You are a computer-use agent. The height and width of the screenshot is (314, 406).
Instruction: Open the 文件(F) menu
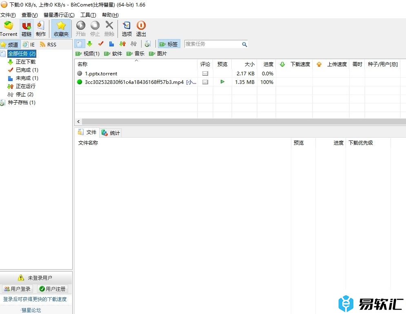tap(8, 15)
